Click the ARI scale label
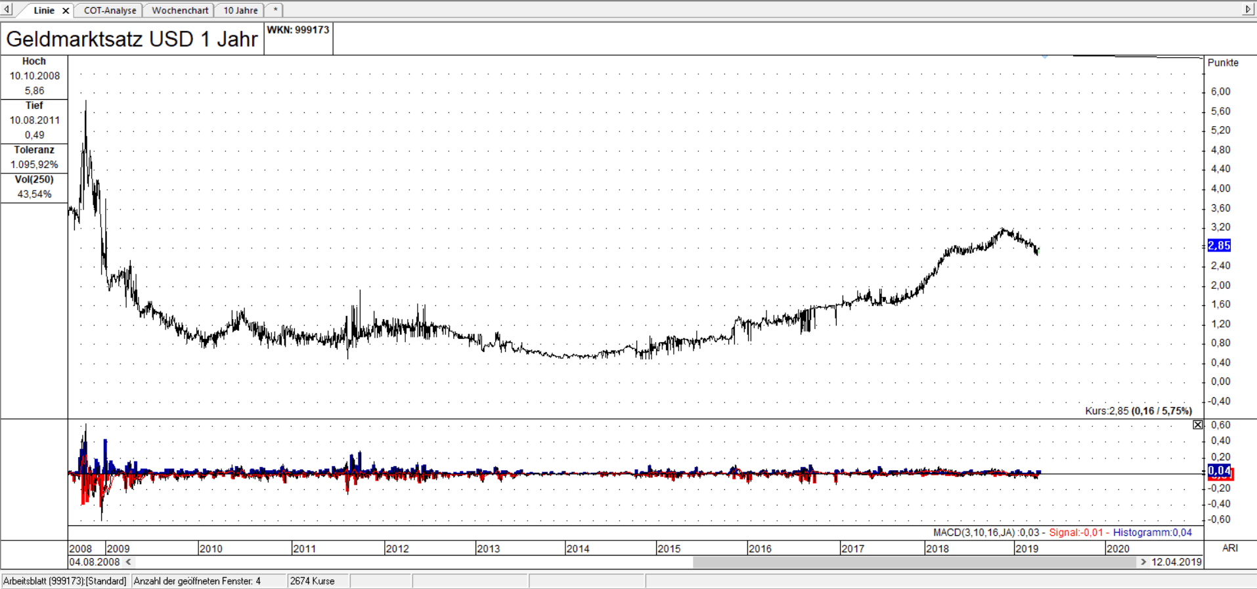This screenshot has height=589, width=1257. coord(1229,548)
